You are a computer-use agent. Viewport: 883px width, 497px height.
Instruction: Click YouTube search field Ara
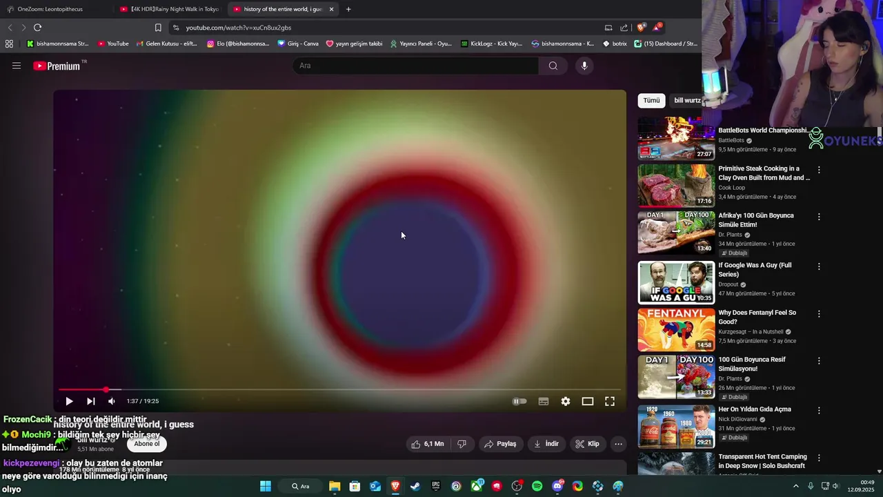click(416, 66)
